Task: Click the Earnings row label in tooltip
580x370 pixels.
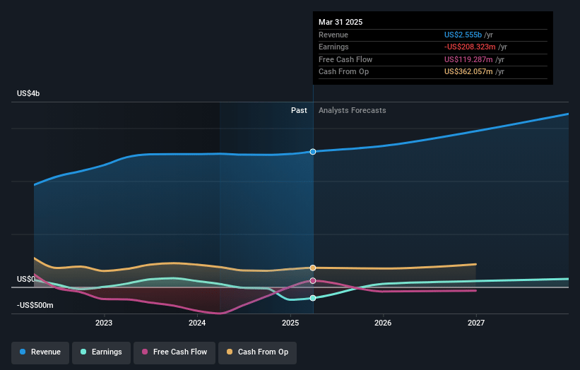Action: click(333, 47)
